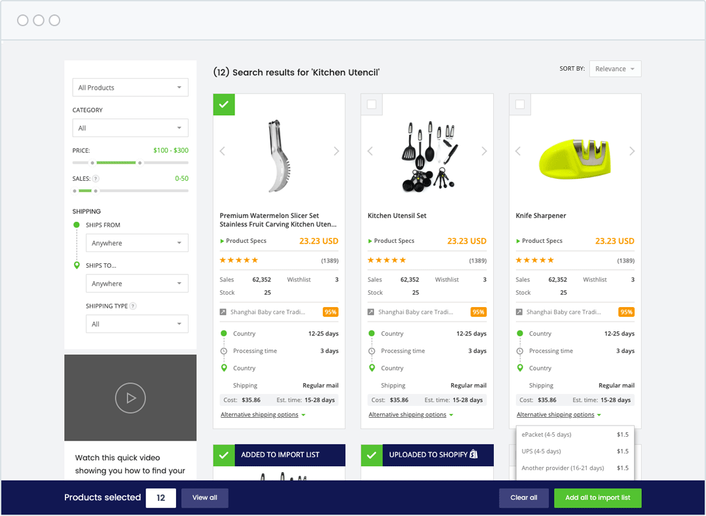
Task: Uncheck the Premium Watermelon Slicer Set checkbox
Action: (x=224, y=104)
